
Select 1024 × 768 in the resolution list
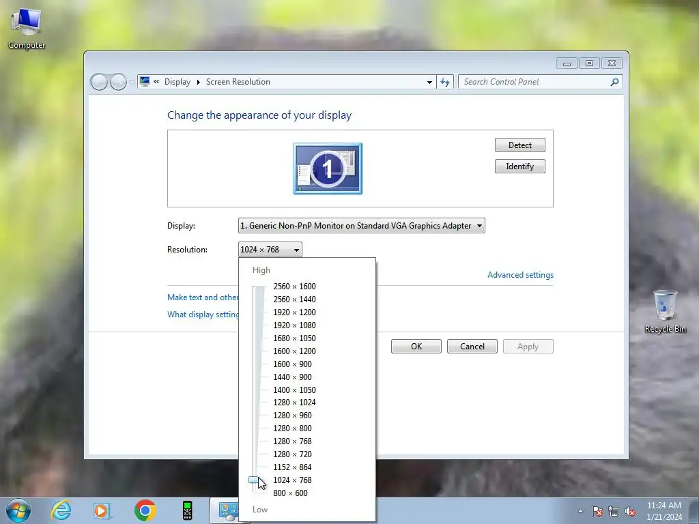292,480
